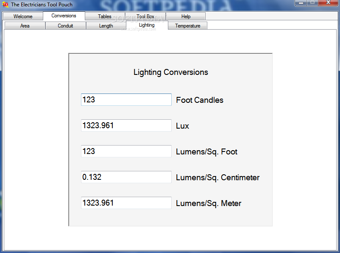Click the Electricians Tool Pouch app icon

(x=6, y=5)
